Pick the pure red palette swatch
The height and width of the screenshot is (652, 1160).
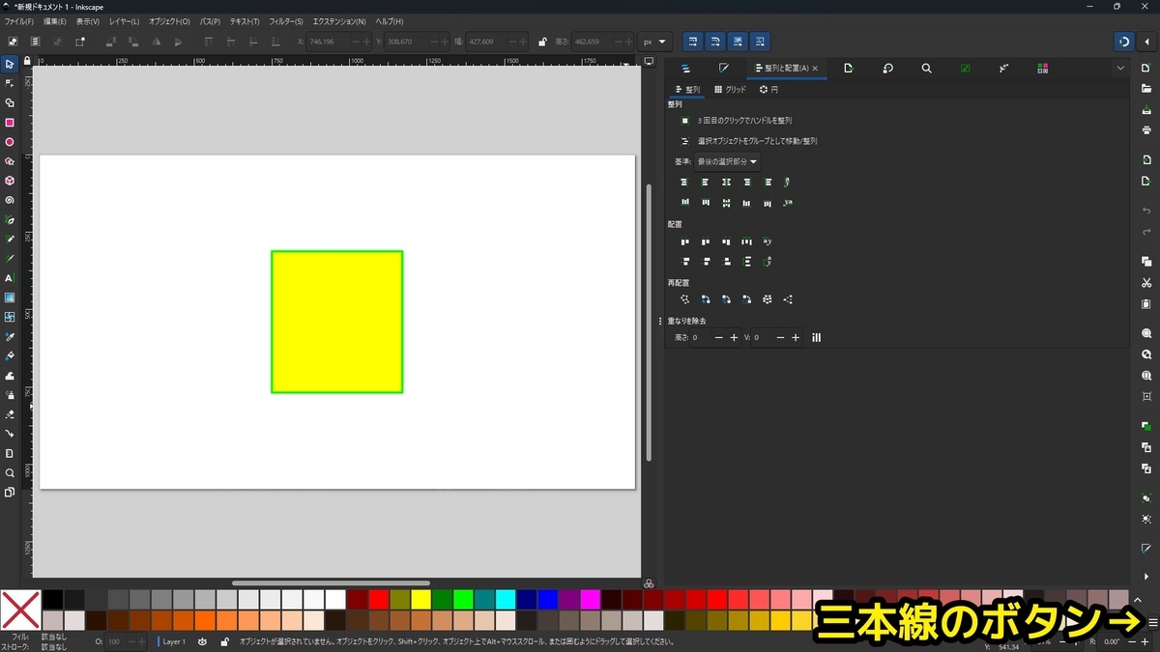(x=379, y=599)
